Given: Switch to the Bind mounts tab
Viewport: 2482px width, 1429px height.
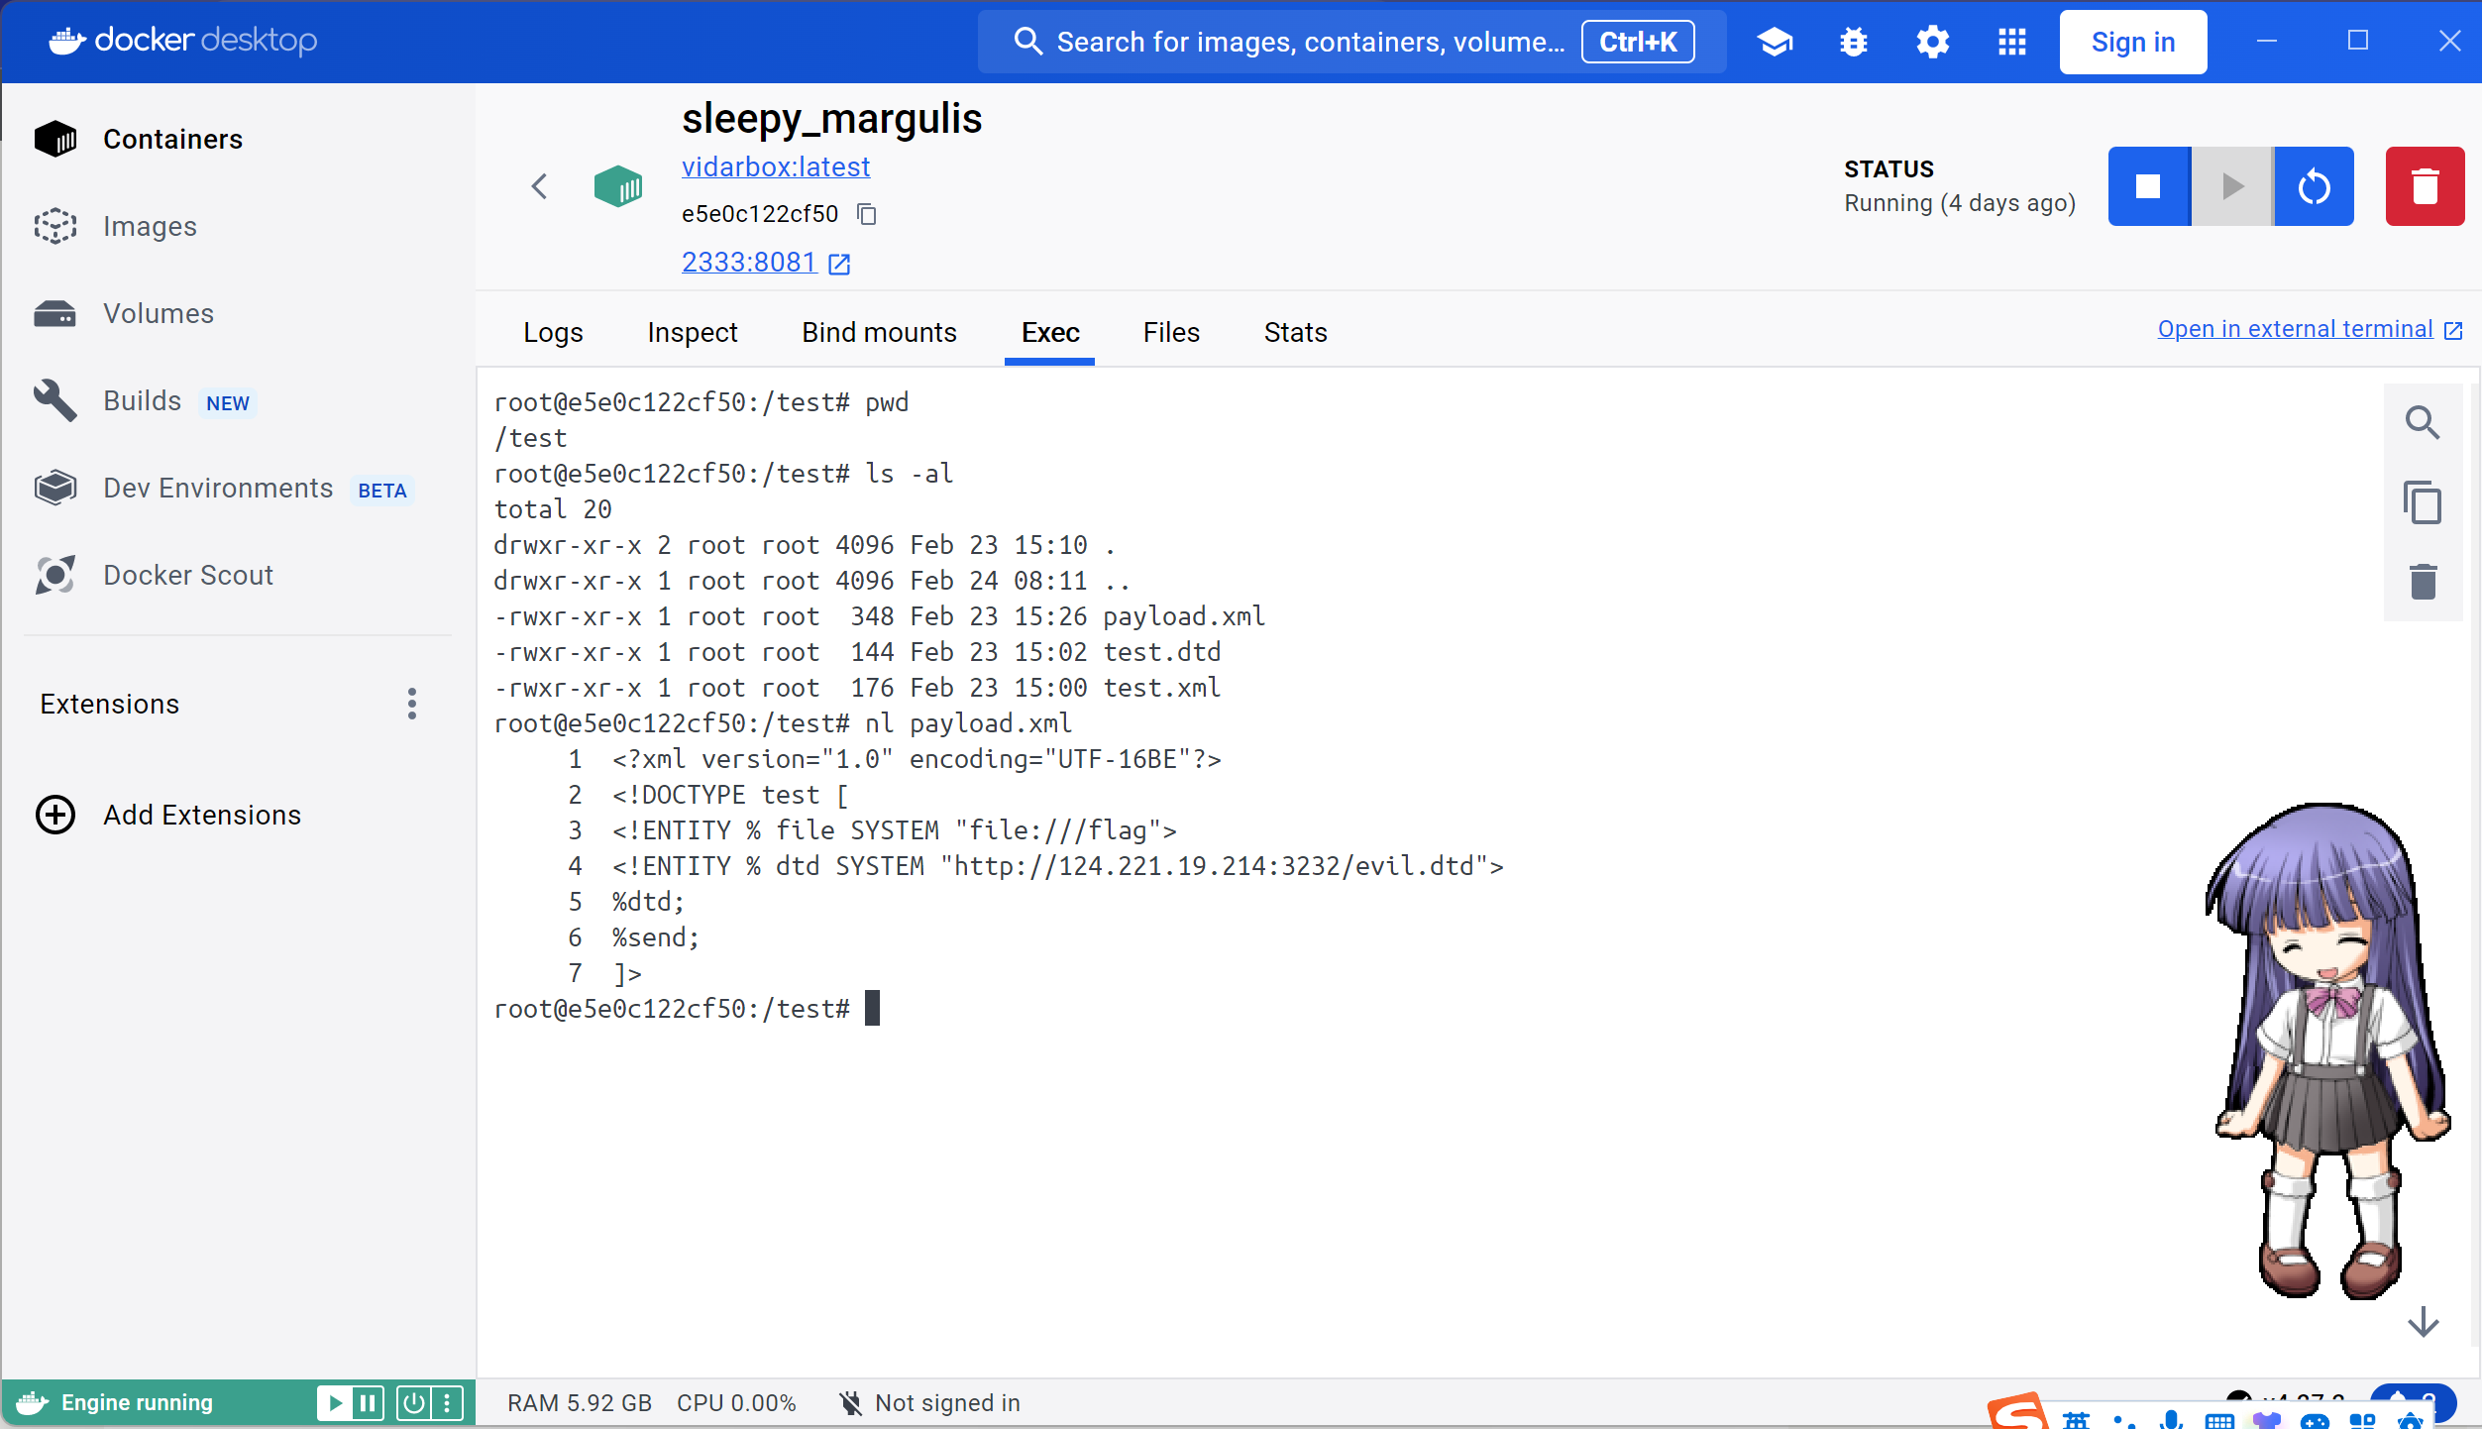Looking at the screenshot, I should pos(879,332).
